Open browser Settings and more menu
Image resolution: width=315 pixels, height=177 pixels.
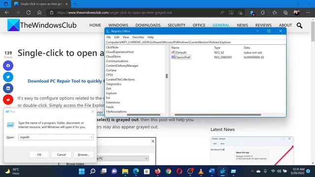308,12
